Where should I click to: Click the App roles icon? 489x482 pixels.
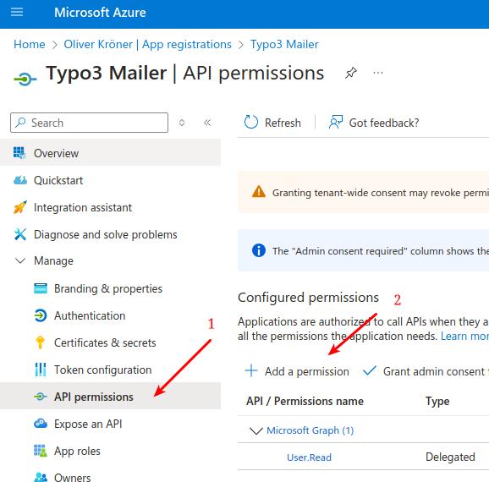tap(41, 451)
